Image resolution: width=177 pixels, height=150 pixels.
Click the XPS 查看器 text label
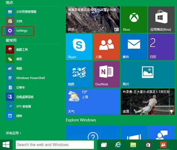(x=24, y=106)
